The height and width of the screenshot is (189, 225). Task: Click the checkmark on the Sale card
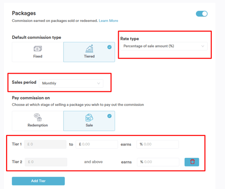(x=109, y=116)
